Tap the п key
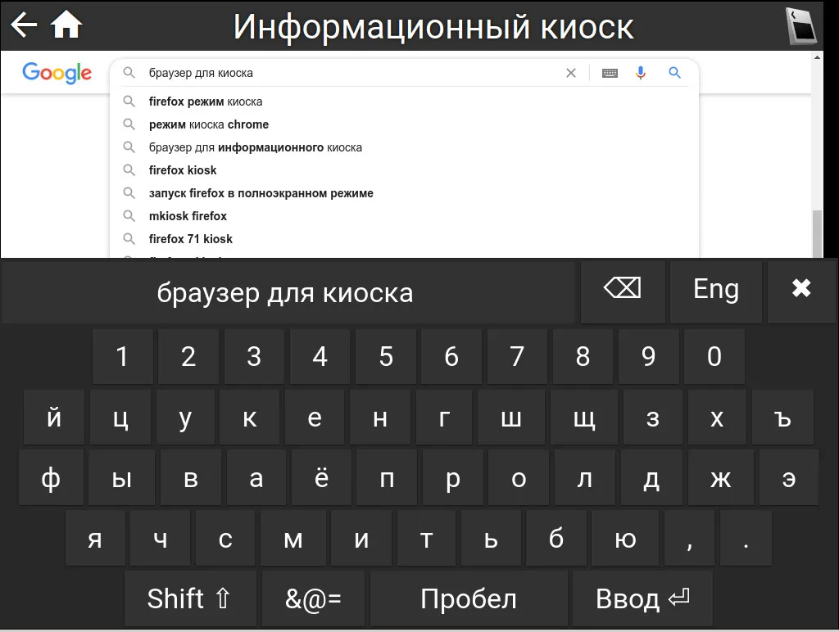839x632 pixels. pyautogui.click(x=387, y=477)
